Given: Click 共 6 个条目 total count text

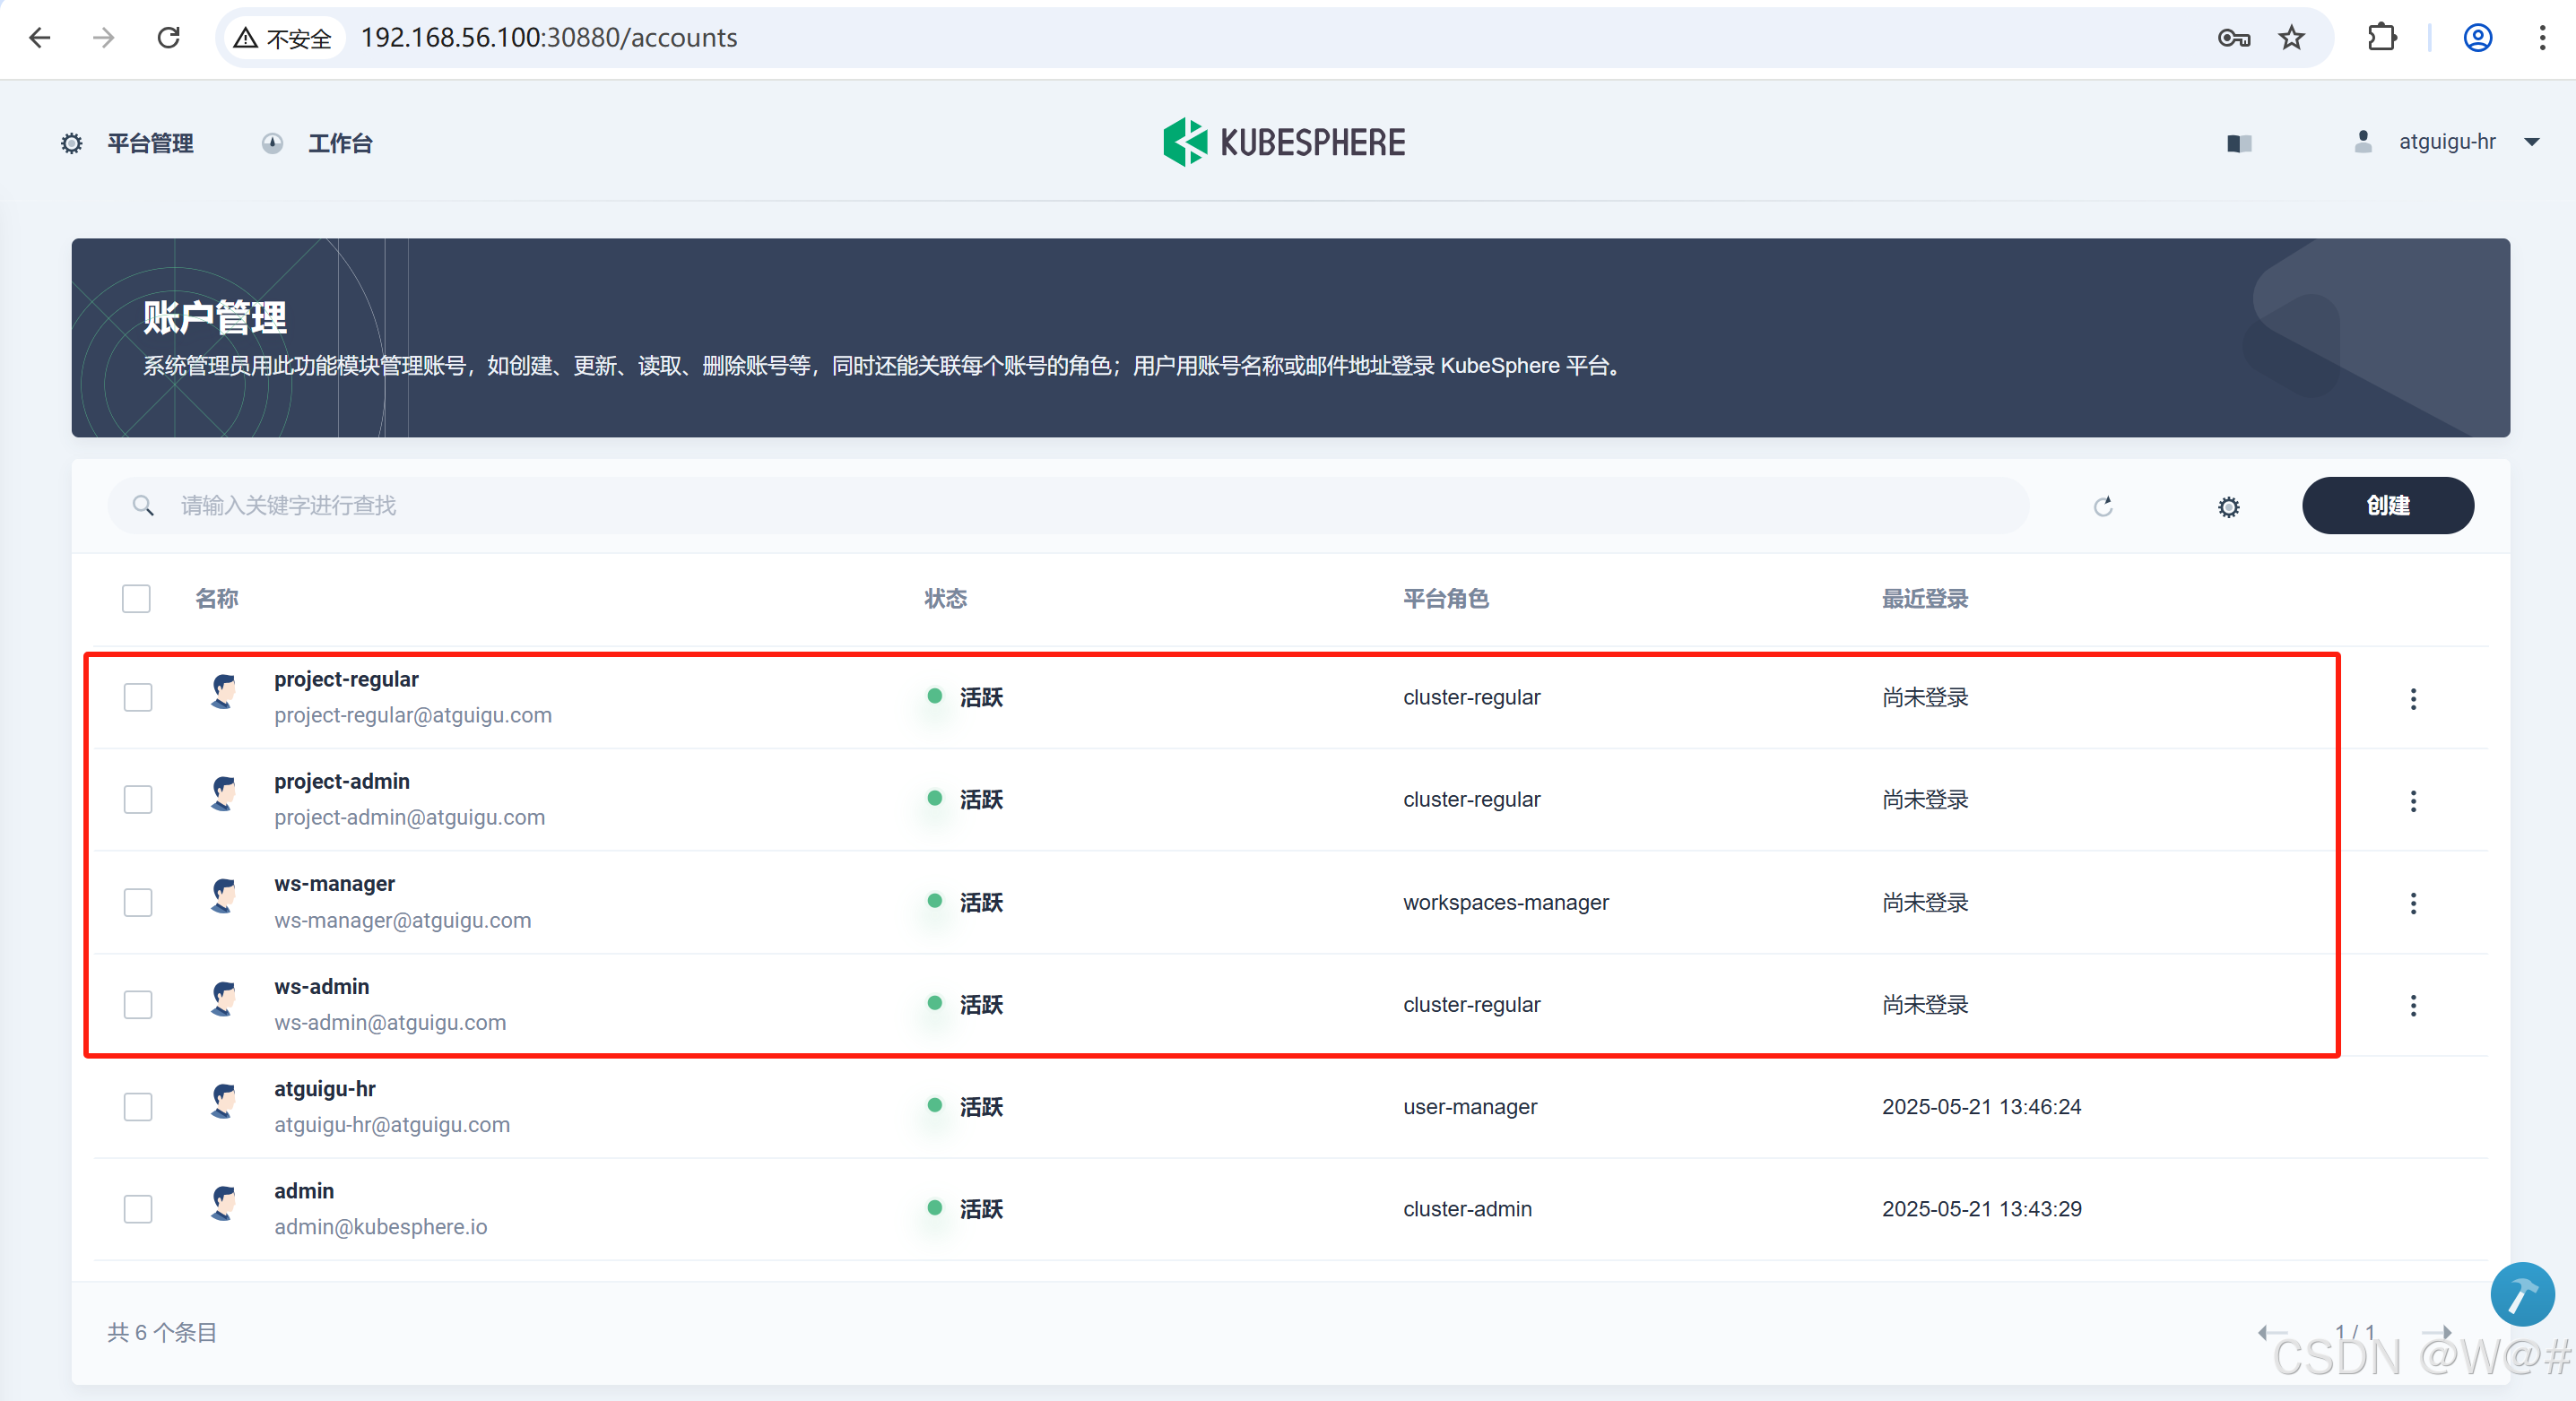Looking at the screenshot, I should coord(162,1332).
